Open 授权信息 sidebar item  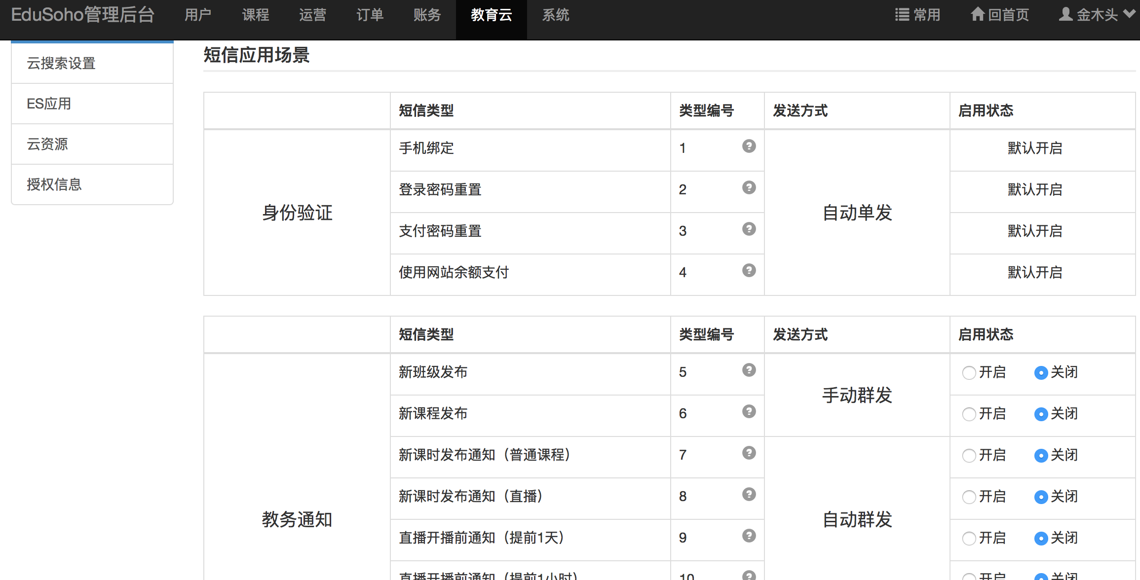point(54,184)
